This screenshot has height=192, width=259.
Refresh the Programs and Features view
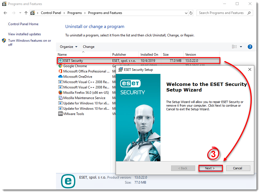coord(191,13)
